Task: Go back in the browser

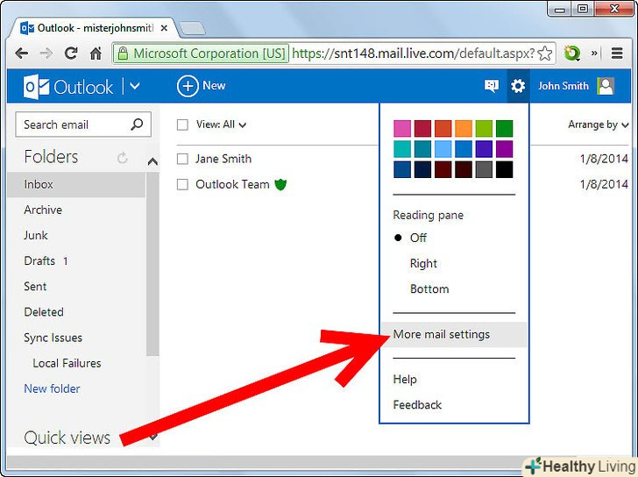Action: point(21,53)
